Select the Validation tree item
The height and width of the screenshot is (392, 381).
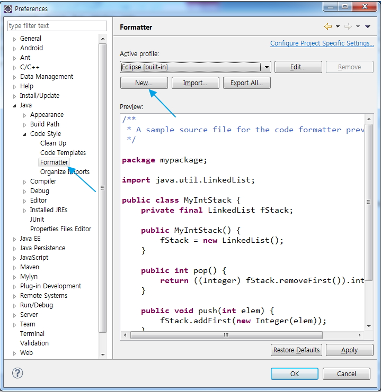click(x=34, y=343)
